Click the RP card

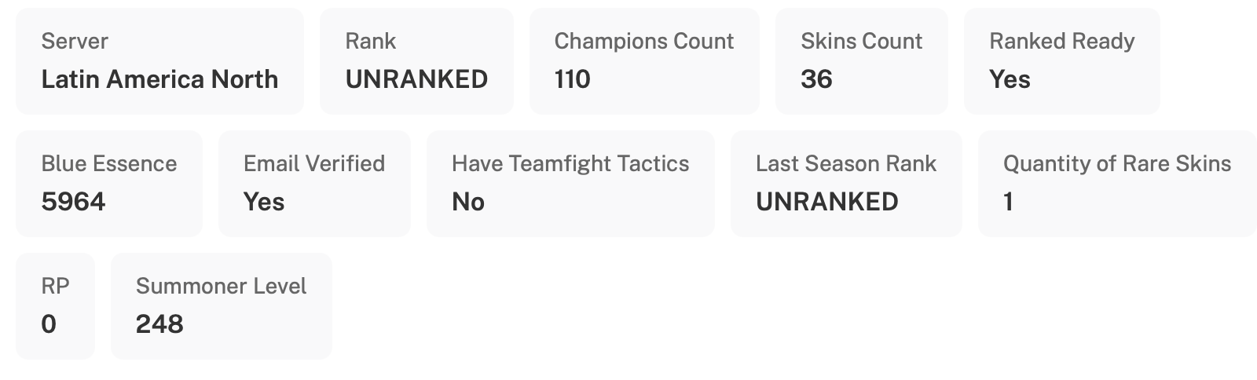coord(55,305)
